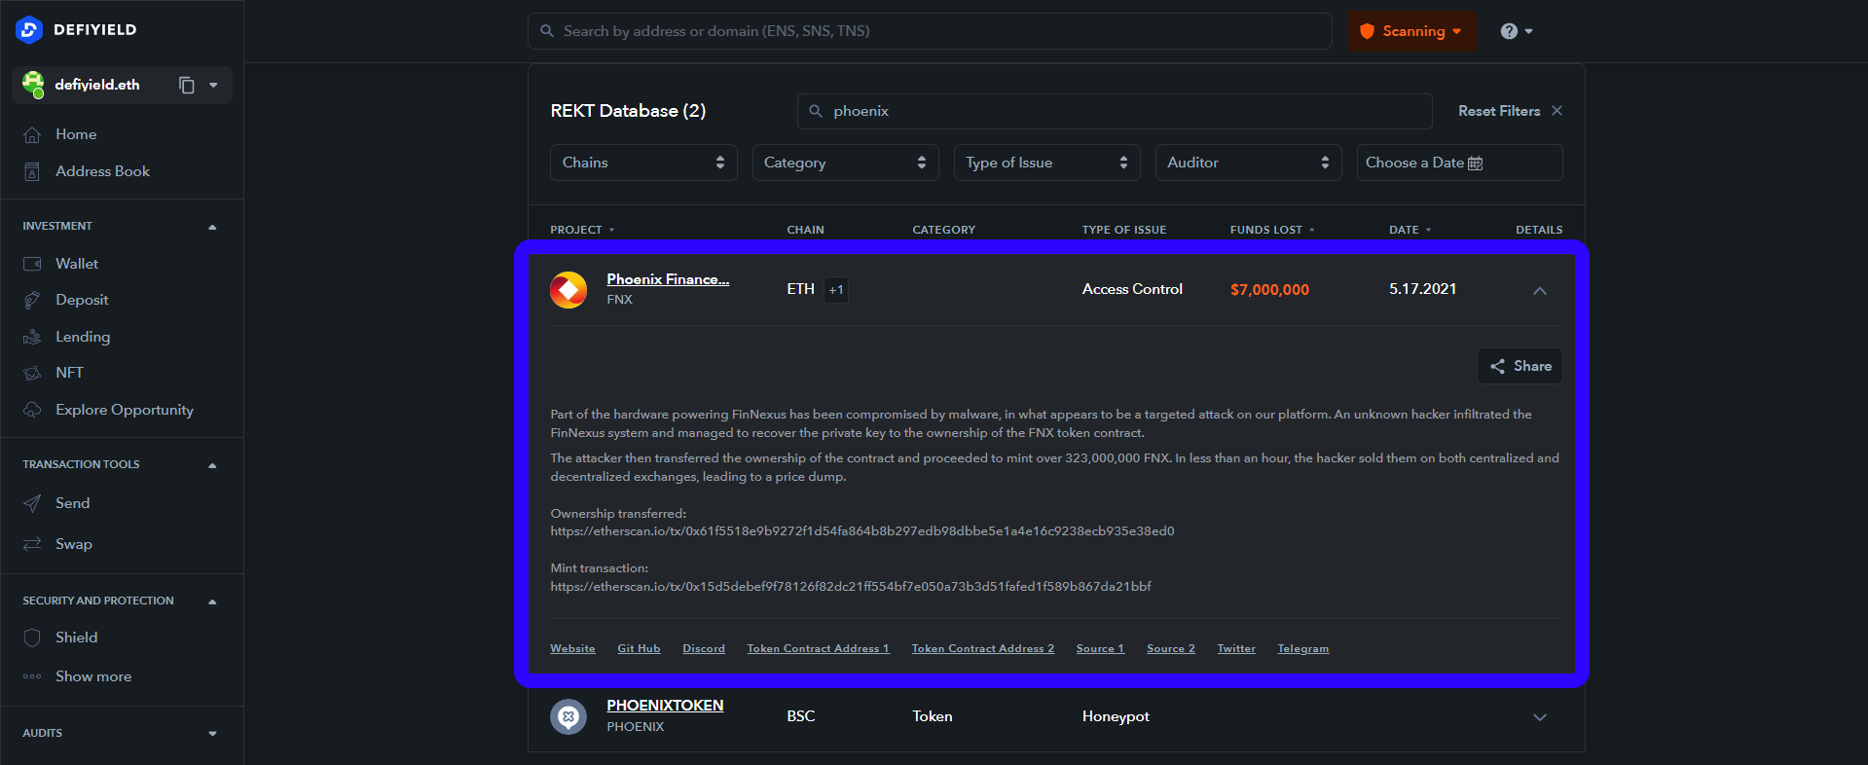Open the Git Hub link
This screenshot has height=765, width=1868.
tap(639, 649)
